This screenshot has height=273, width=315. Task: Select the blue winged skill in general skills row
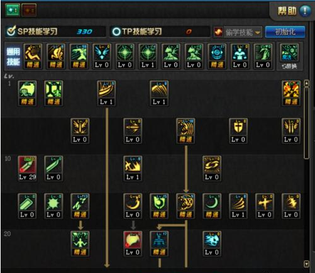pyautogui.click(x=102, y=57)
